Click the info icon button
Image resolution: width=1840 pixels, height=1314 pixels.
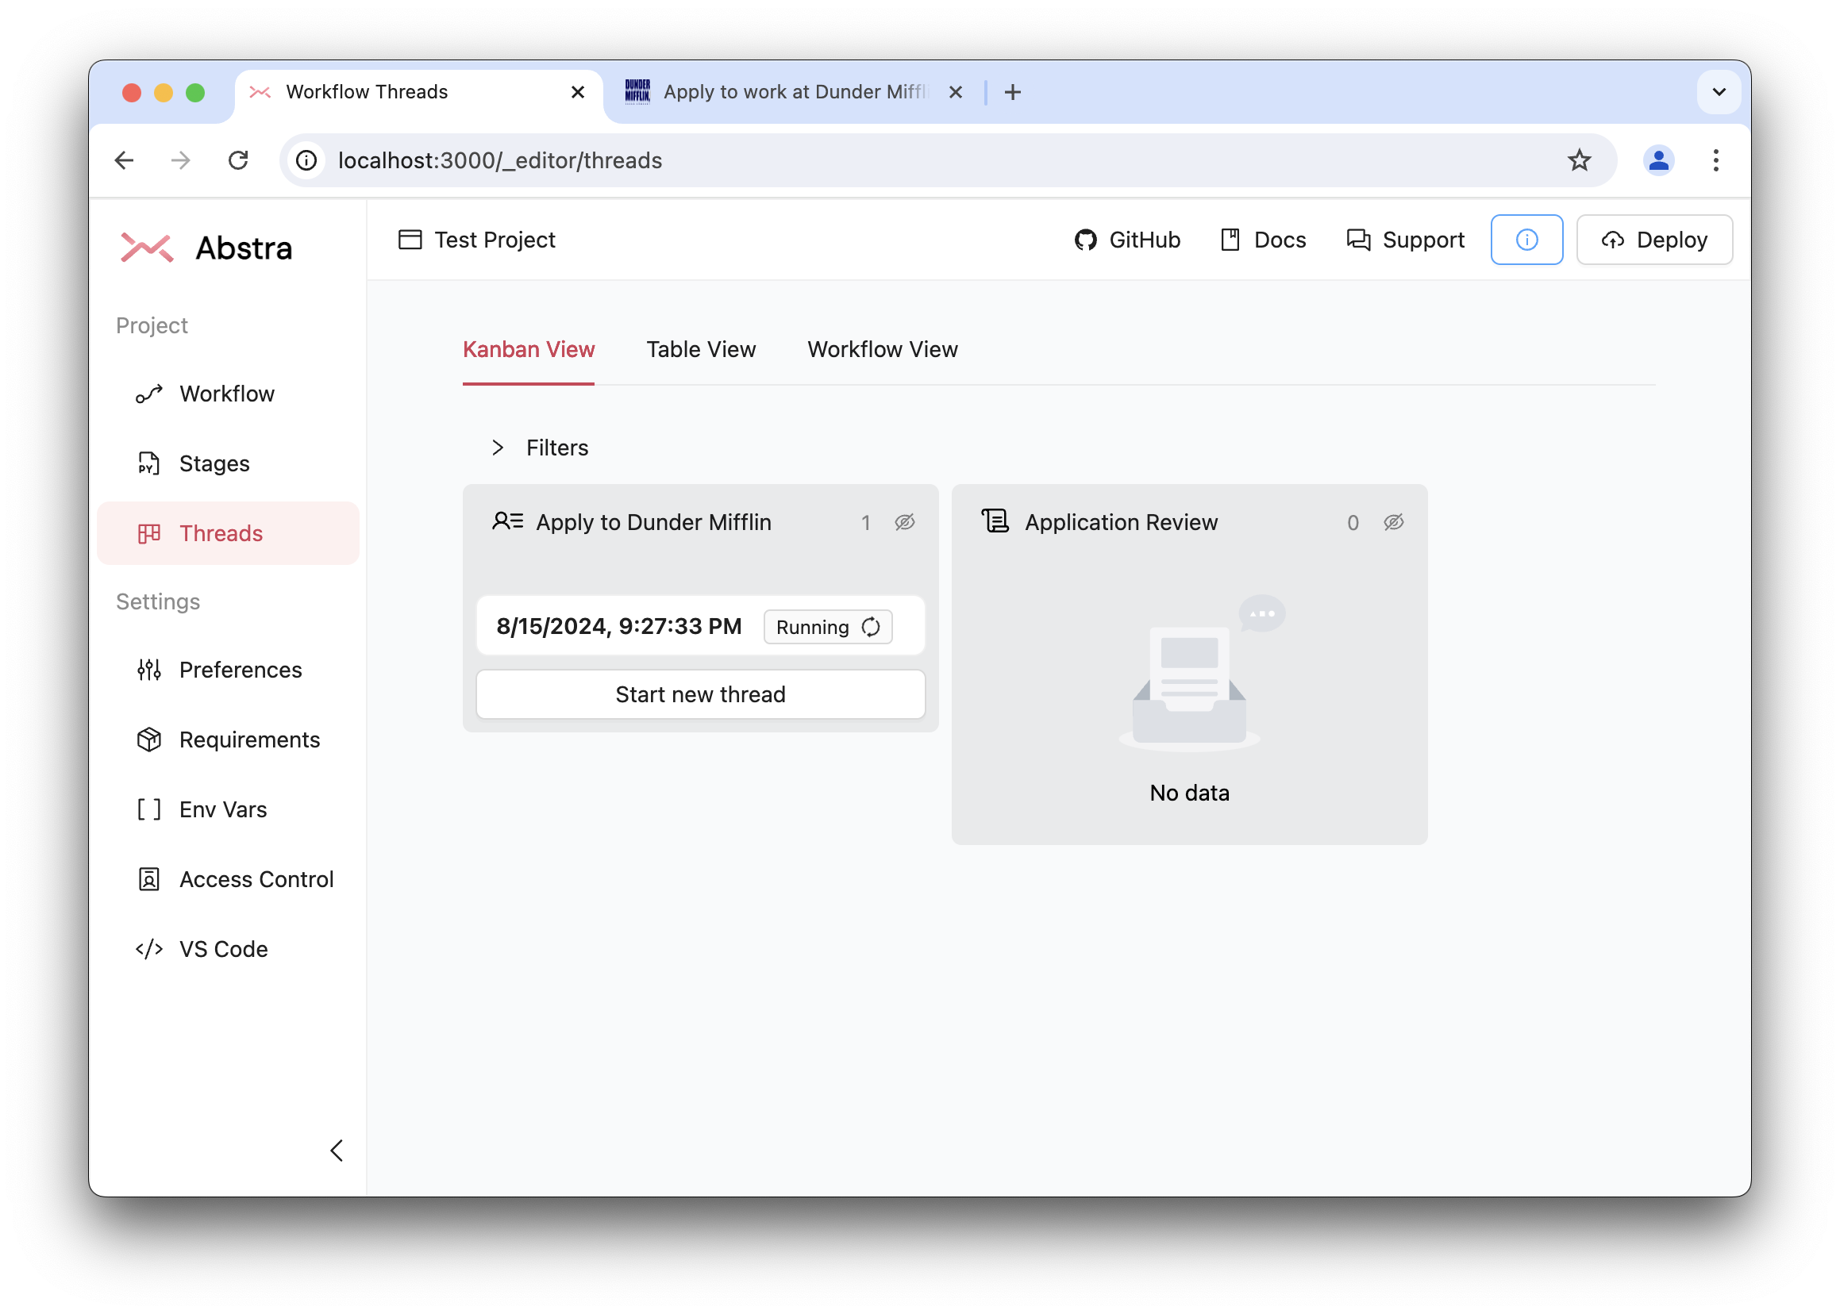1526,239
